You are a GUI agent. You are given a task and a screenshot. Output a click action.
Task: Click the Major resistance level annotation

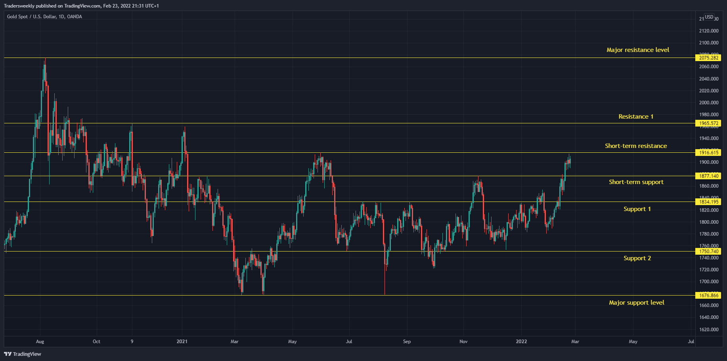638,50
